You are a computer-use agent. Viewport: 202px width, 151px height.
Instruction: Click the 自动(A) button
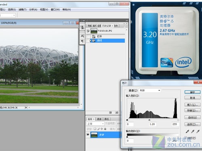coord(192,118)
